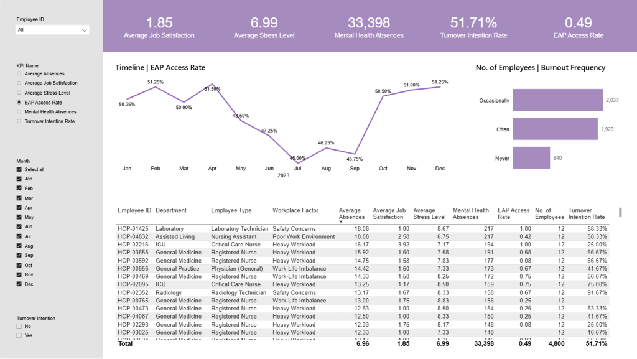Choose the Average Job Satisfaction KPI option
This screenshot has width=637, height=359.
[19, 83]
